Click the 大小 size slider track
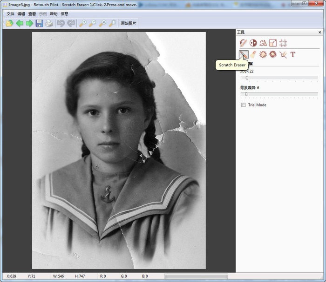The width and height of the screenshot is (326, 282). click(x=279, y=78)
